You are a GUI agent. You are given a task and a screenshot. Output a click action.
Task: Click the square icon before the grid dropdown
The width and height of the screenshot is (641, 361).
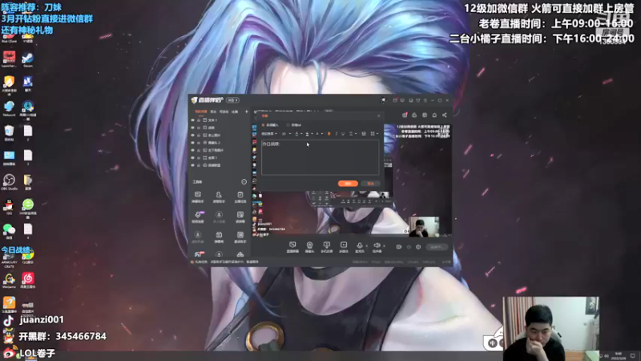pyautogui.click(x=364, y=134)
